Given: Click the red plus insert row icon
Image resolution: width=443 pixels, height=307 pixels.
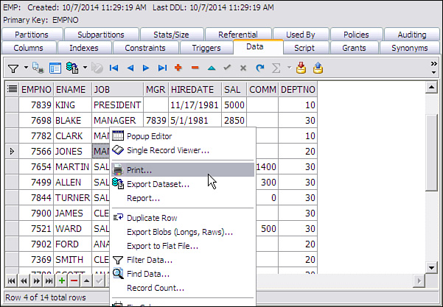Looking at the screenshot, I should 178,68.
